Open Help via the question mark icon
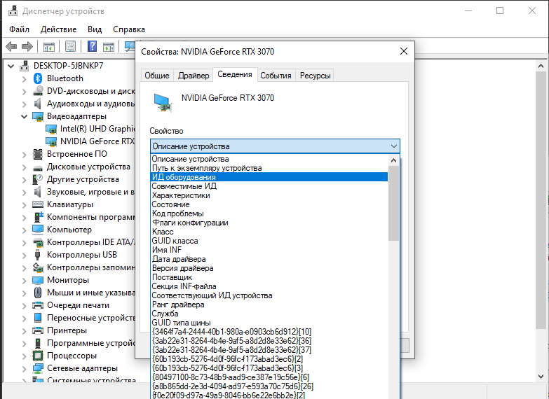This screenshot has width=549, height=399. (x=92, y=47)
